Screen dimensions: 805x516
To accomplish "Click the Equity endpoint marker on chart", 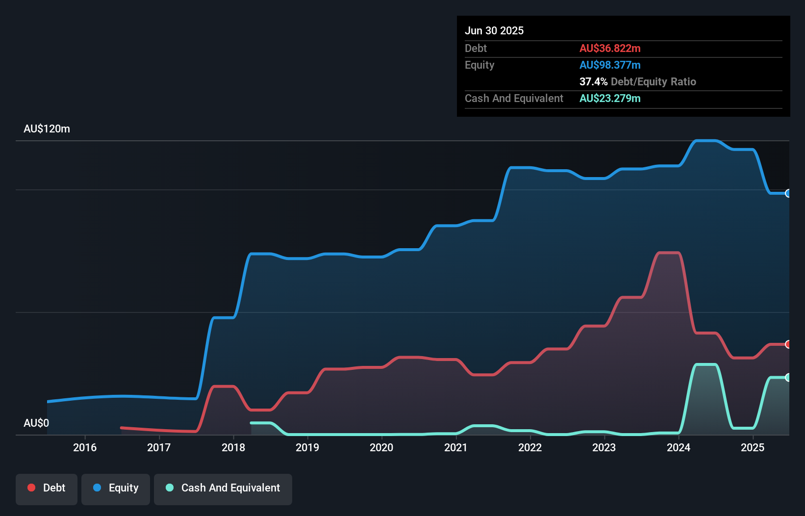I will click(x=788, y=193).
